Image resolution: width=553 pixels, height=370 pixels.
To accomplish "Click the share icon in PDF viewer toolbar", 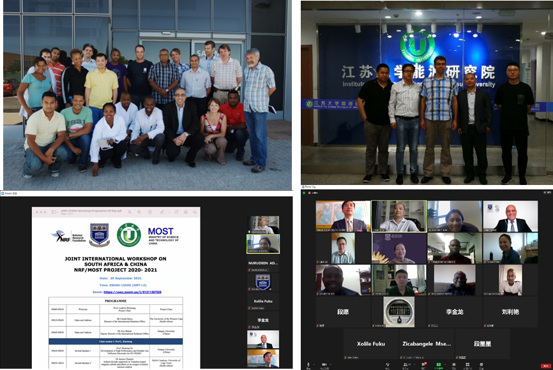I will (x=150, y=212).
